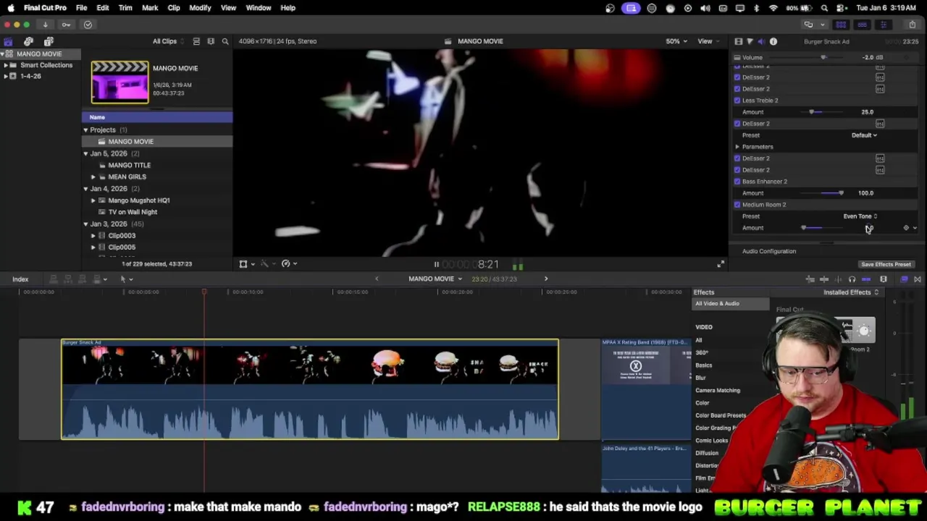
Task: Select Audio Configuration section
Action: pyautogui.click(x=769, y=252)
